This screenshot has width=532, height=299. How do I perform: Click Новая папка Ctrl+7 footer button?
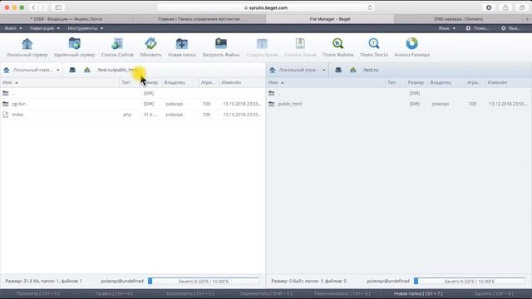pyautogui.click(x=418, y=293)
